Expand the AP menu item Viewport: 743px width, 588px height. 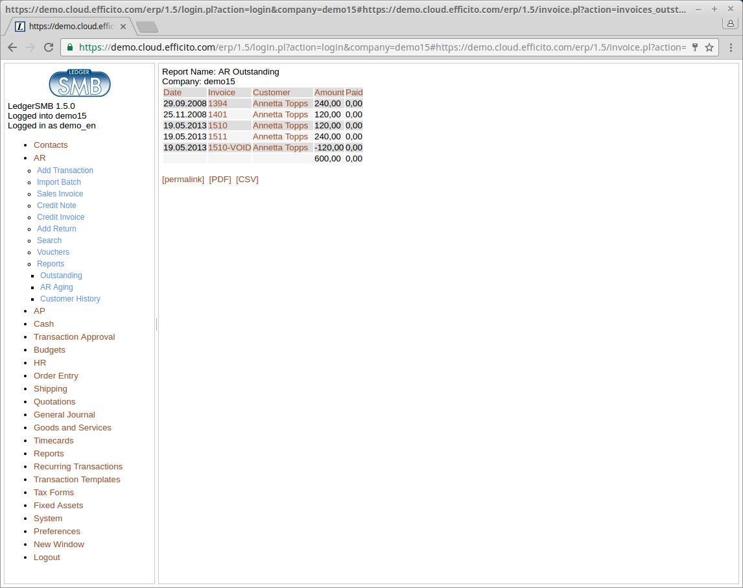click(x=40, y=311)
